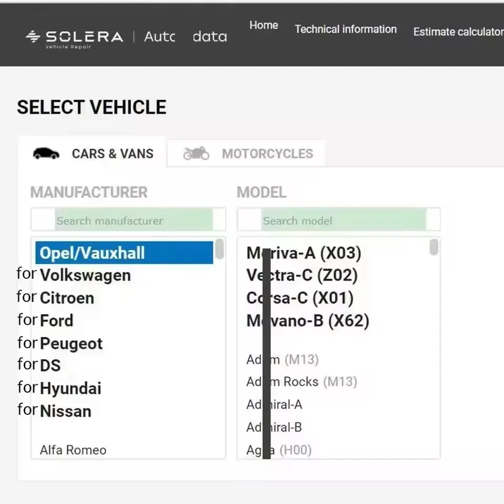This screenshot has height=504, width=504.
Task: Click the Search manufacturer input field
Action: pyautogui.click(x=128, y=219)
